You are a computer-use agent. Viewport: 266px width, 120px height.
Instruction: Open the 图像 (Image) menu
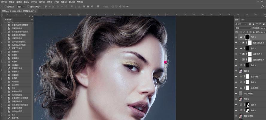(x=19, y=2)
